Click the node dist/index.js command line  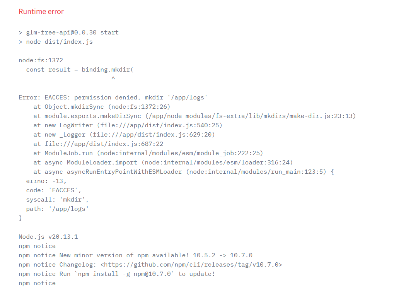(56, 42)
